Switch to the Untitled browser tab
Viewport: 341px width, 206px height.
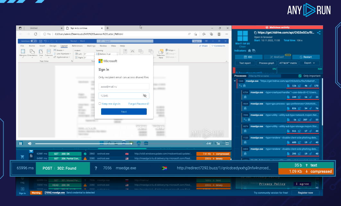pos(39,28)
